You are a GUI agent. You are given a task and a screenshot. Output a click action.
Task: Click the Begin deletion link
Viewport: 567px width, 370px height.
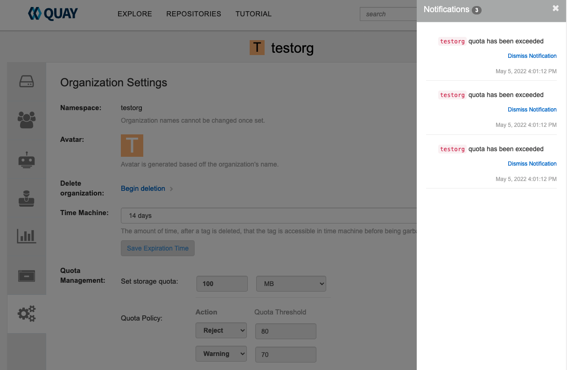coord(143,188)
